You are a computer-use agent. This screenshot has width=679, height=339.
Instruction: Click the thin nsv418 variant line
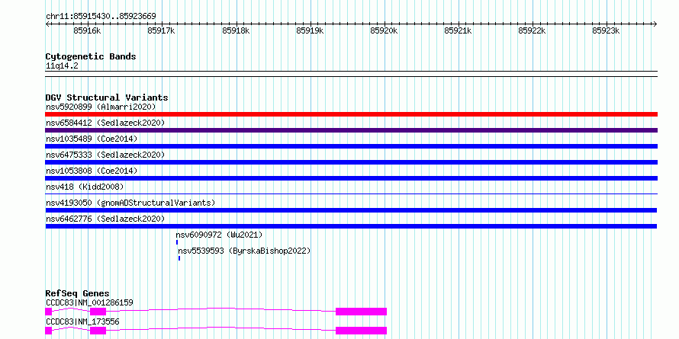[x=351, y=194]
